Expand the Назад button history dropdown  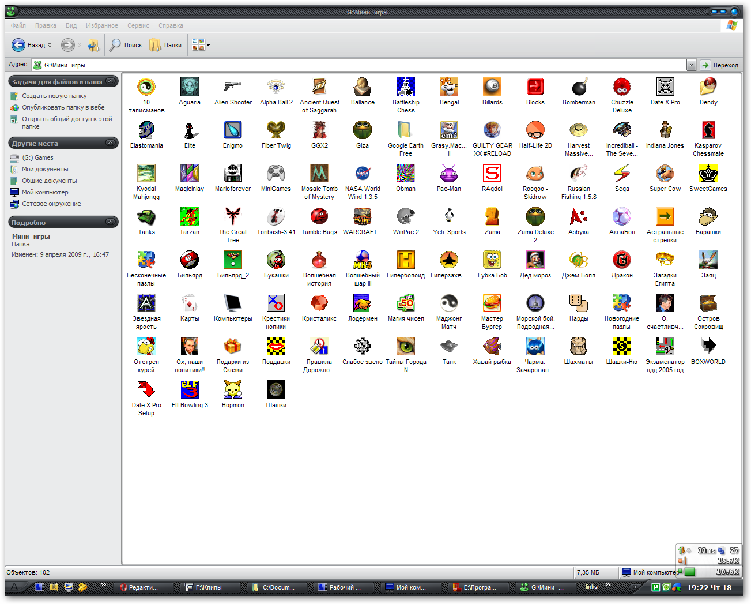click(50, 44)
